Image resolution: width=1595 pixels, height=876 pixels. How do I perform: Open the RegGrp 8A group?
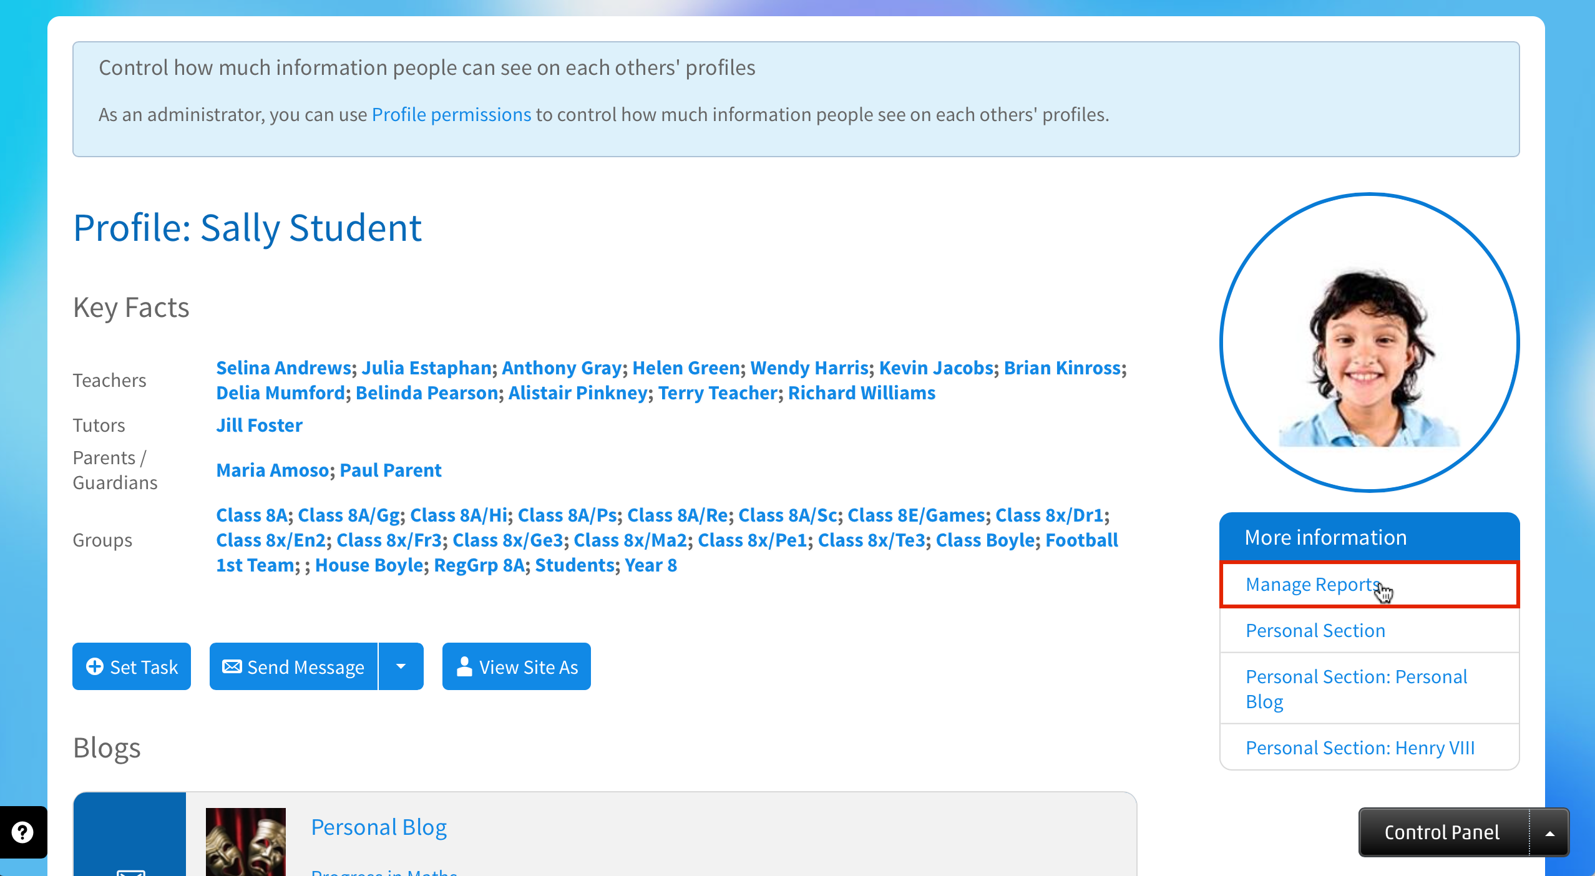479,565
